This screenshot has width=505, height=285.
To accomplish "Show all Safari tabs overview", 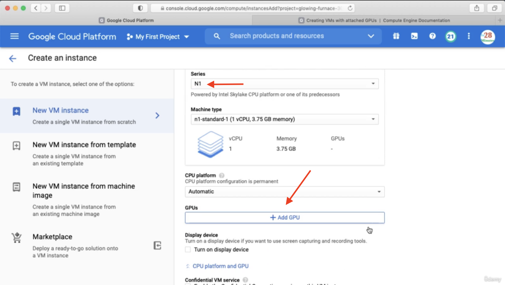I will [495, 8].
